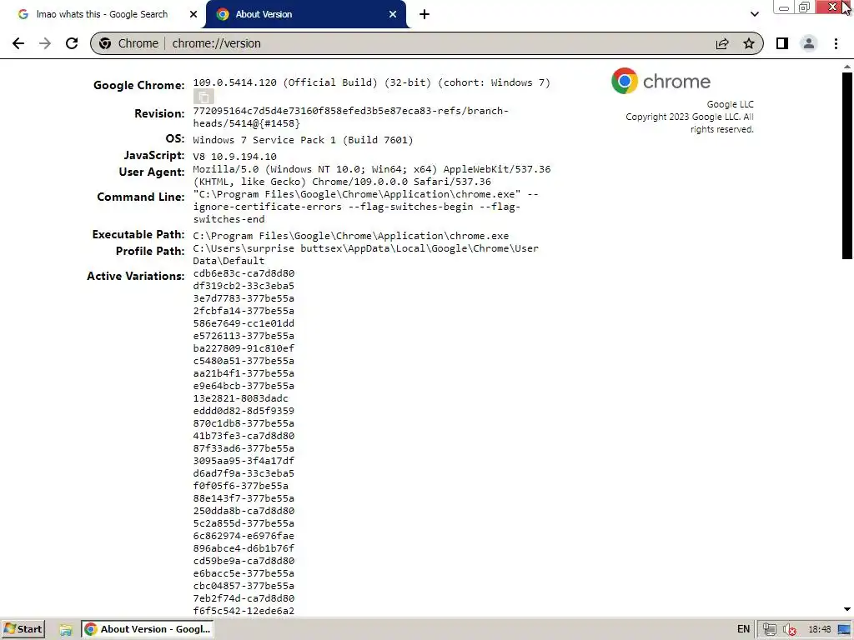The width and height of the screenshot is (854, 640).
Task: Open the profile avatar menu
Action: click(x=809, y=43)
